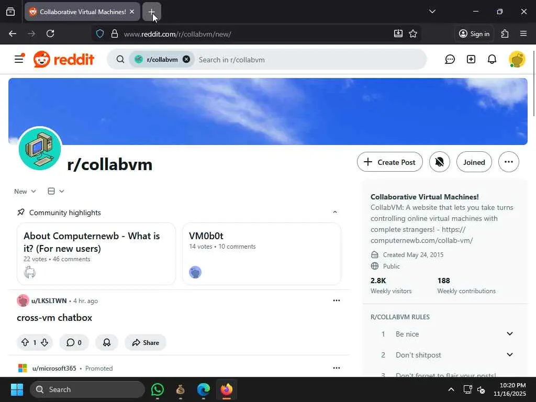Viewport: 536px width, 402px height.
Task: Create post via header plus icon
Action: pyautogui.click(x=471, y=59)
